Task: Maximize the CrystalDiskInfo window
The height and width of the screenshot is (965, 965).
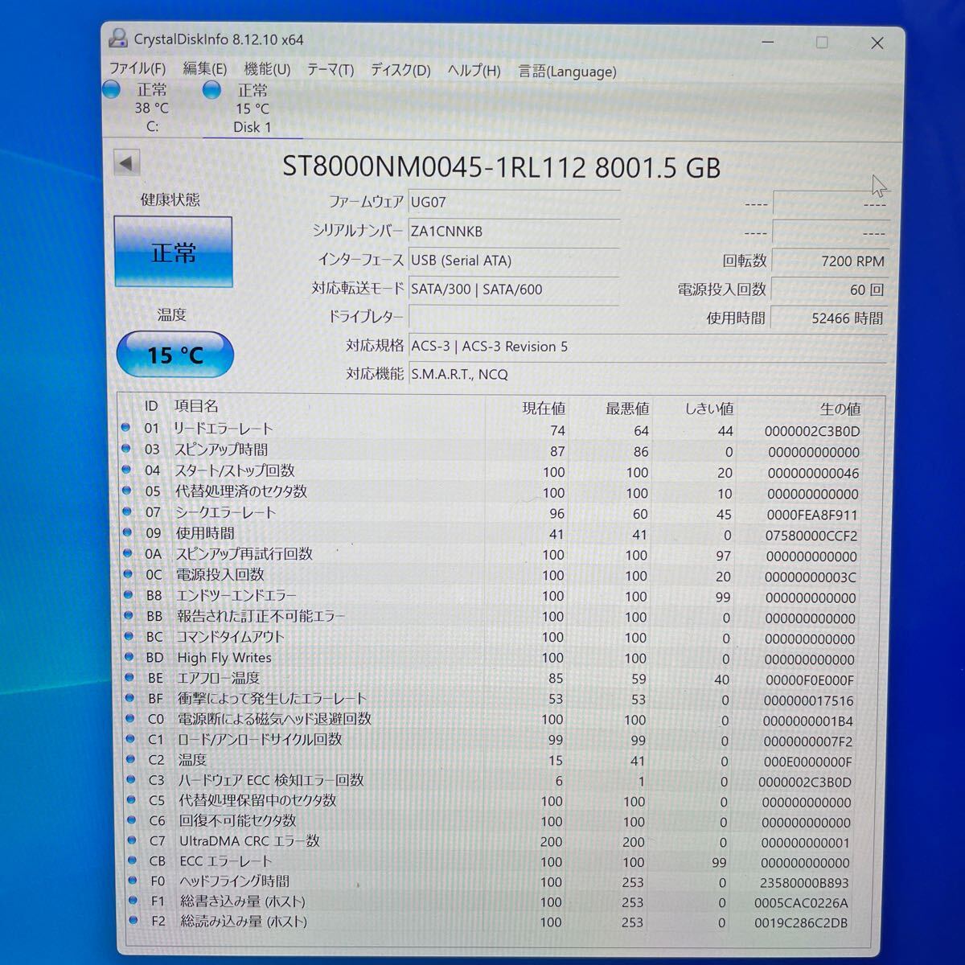Action: (x=822, y=42)
